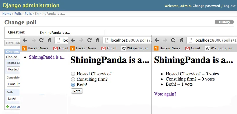Click 'Django administration' header title
The width and height of the screenshot is (237, 114).
point(31,5)
